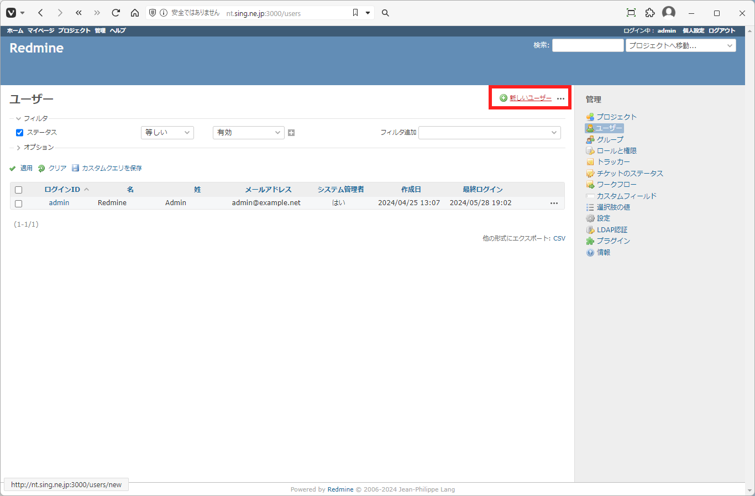Open 管理 in top menu

coord(100,30)
